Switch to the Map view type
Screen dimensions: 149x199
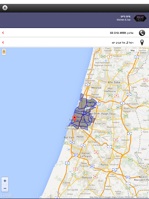[x=133, y=50]
